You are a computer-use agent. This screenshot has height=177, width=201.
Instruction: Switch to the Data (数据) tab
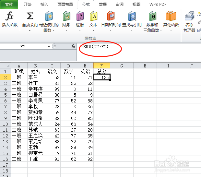click(x=102, y=5)
